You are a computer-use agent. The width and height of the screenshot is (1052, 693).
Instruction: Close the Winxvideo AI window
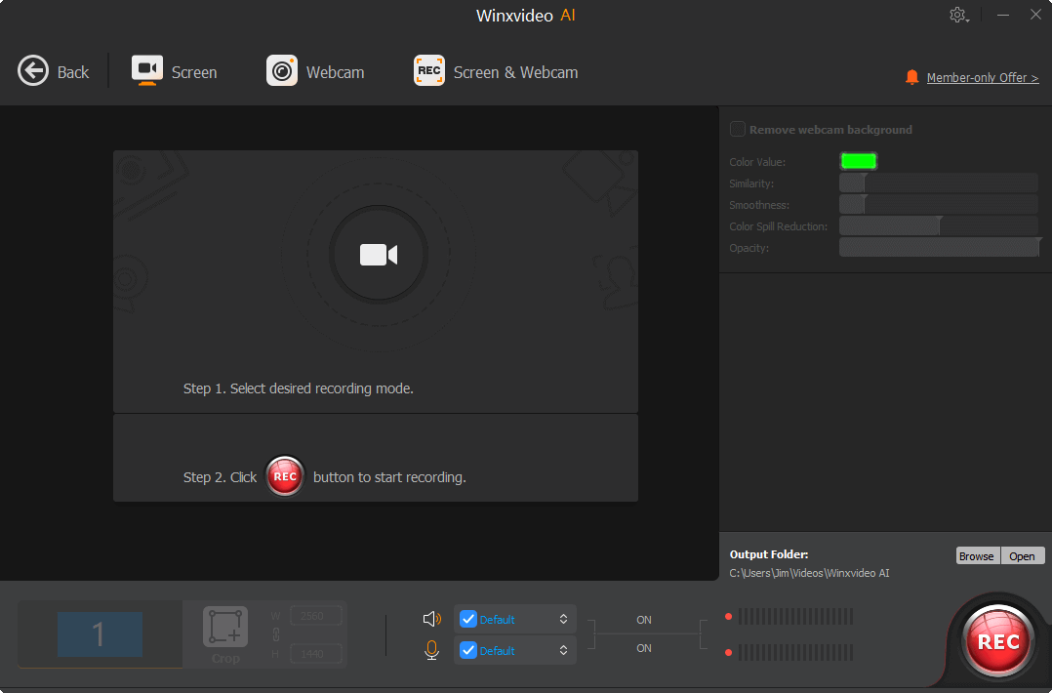tap(1035, 15)
